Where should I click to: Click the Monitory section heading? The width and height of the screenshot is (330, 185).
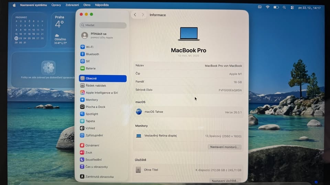[141, 126]
